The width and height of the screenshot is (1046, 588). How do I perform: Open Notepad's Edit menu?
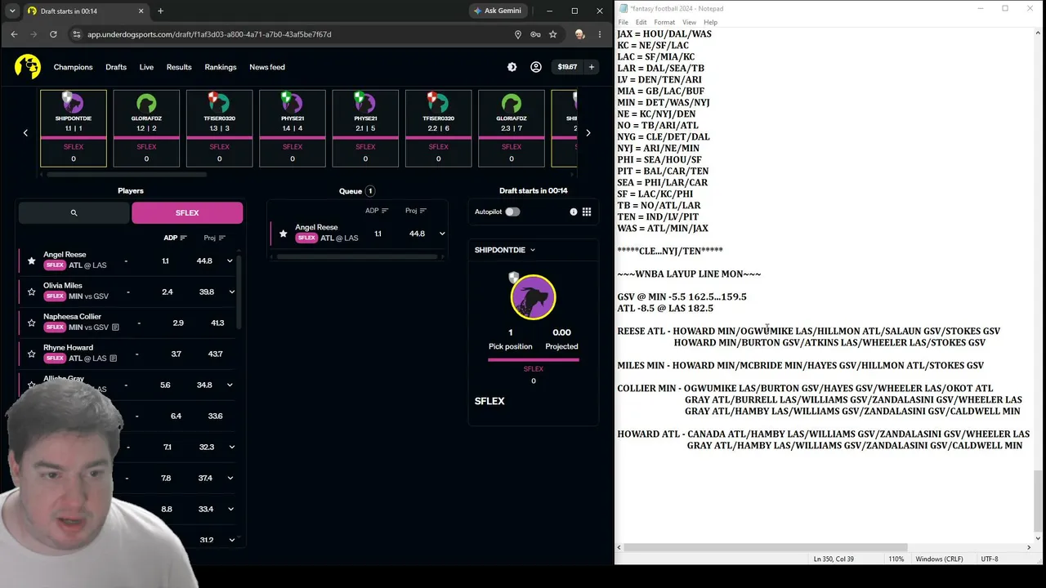[641, 22]
